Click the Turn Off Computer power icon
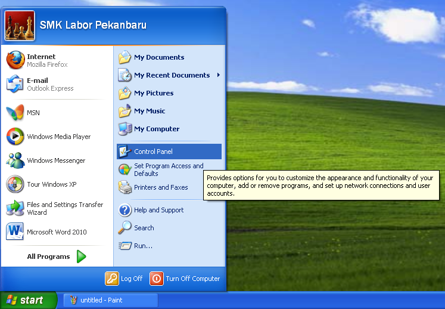The image size is (445, 309). (157, 279)
